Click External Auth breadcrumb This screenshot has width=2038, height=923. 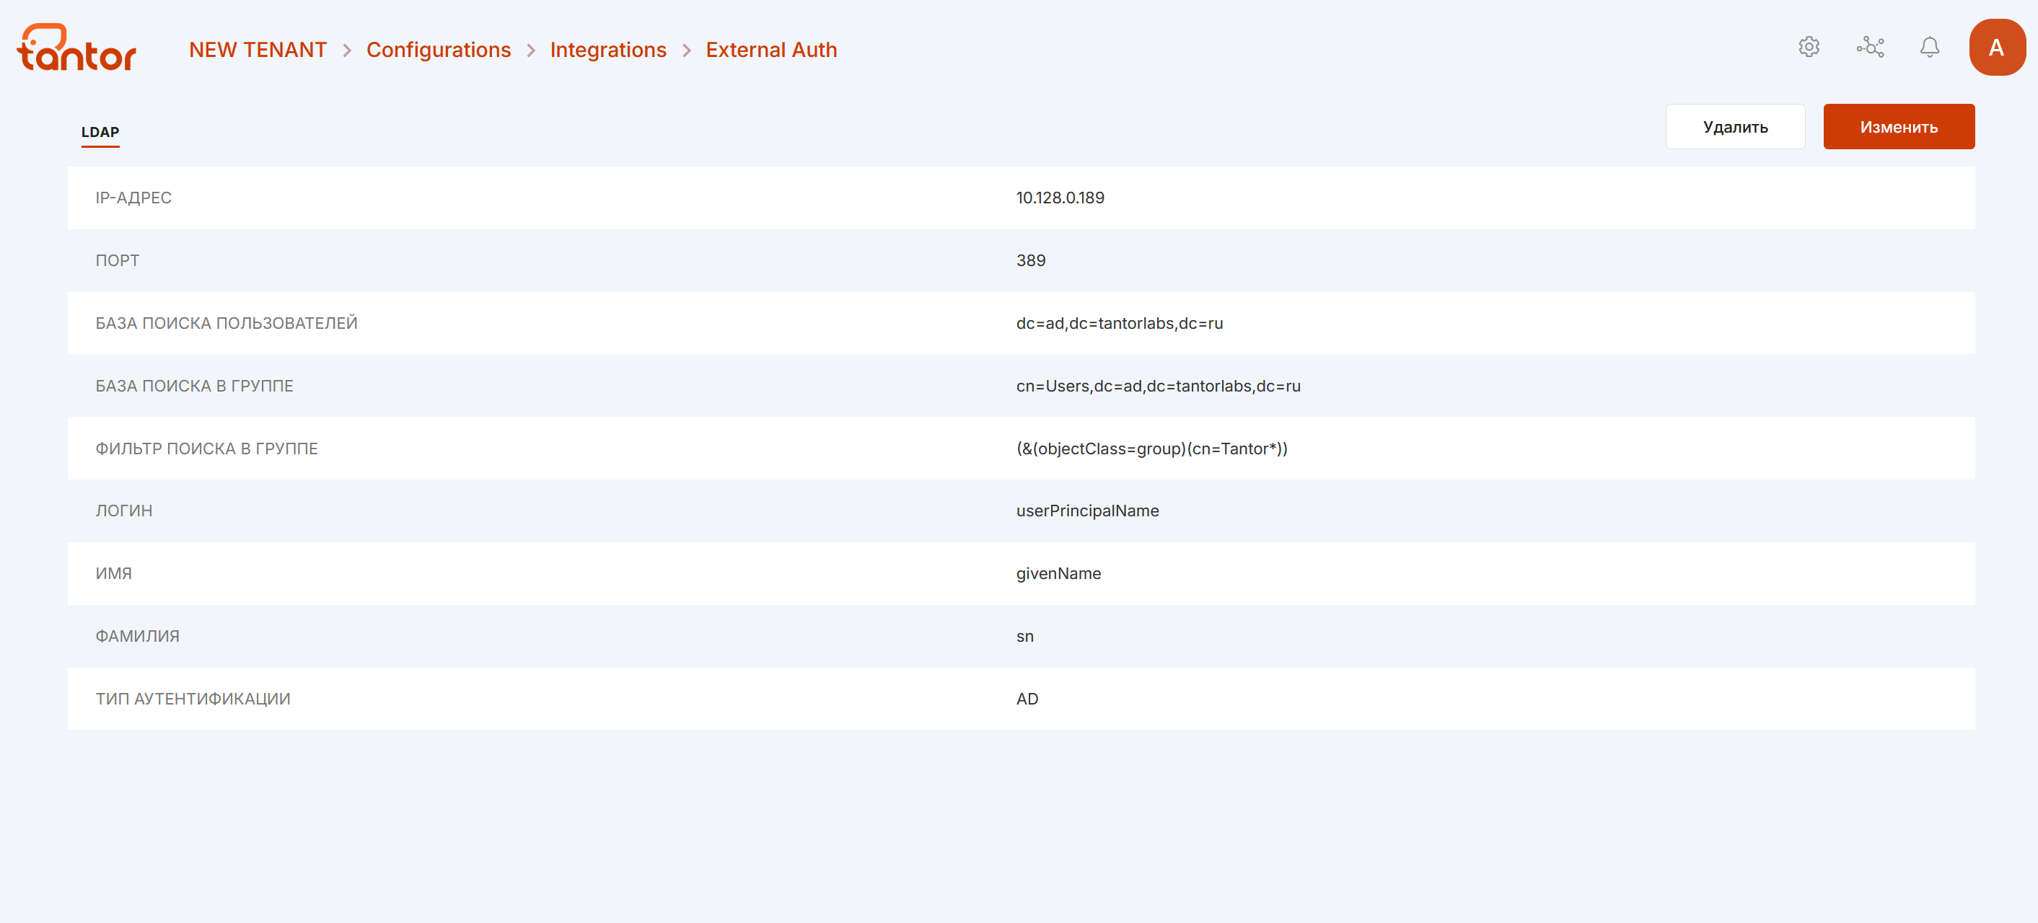pos(771,50)
